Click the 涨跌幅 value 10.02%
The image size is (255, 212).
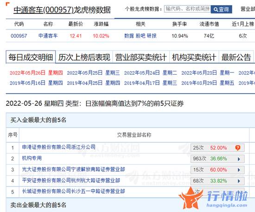pos(101,36)
